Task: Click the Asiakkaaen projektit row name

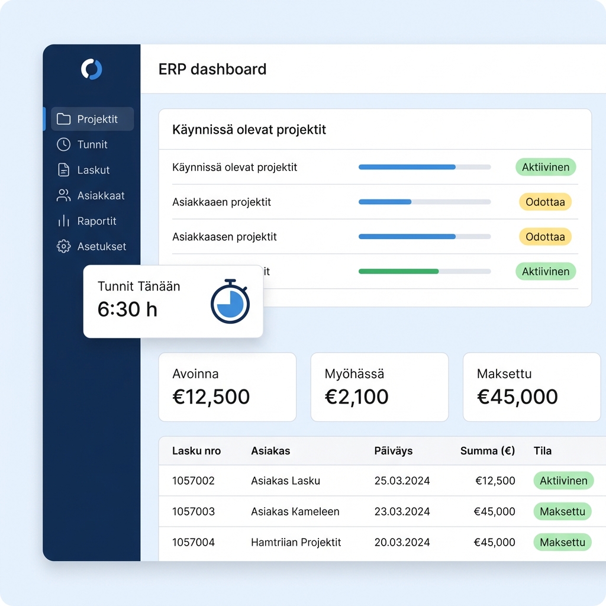Action: (x=221, y=202)
